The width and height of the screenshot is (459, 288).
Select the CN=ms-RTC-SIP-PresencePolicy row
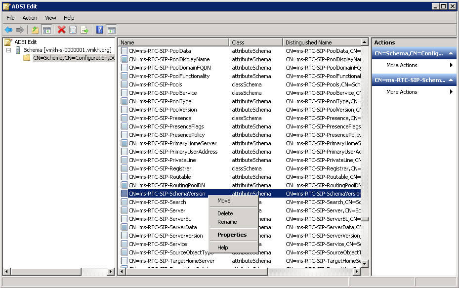click(x=240, y=135)
